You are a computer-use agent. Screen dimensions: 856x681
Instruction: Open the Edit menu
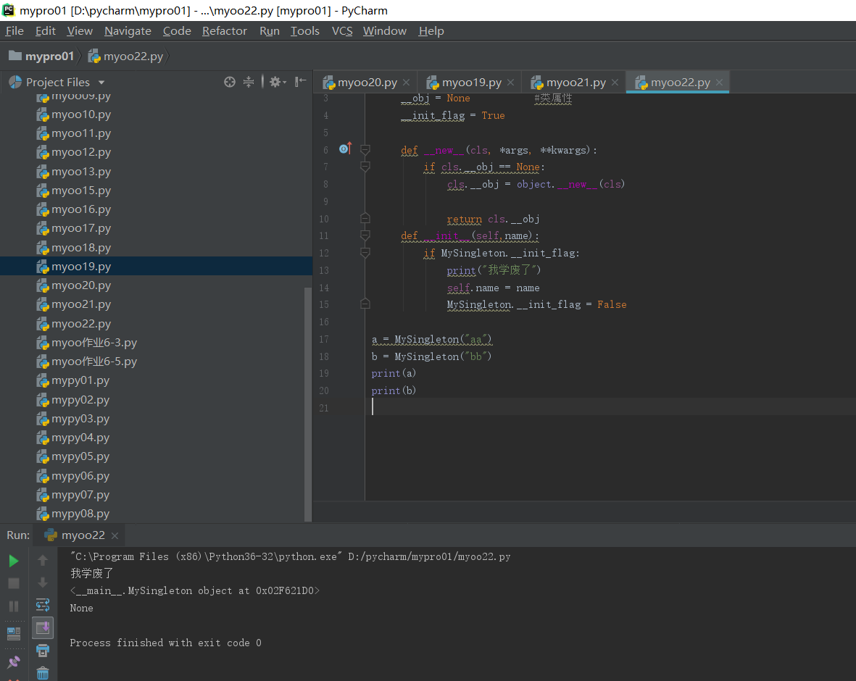pos(46,31)
